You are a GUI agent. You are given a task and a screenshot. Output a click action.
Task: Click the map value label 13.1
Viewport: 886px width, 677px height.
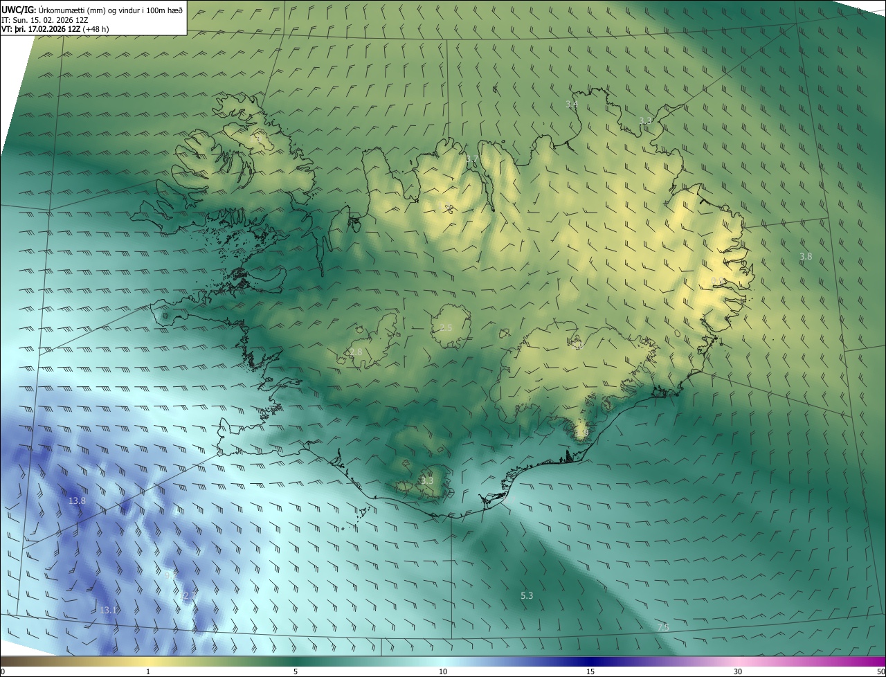click(108, 610)
